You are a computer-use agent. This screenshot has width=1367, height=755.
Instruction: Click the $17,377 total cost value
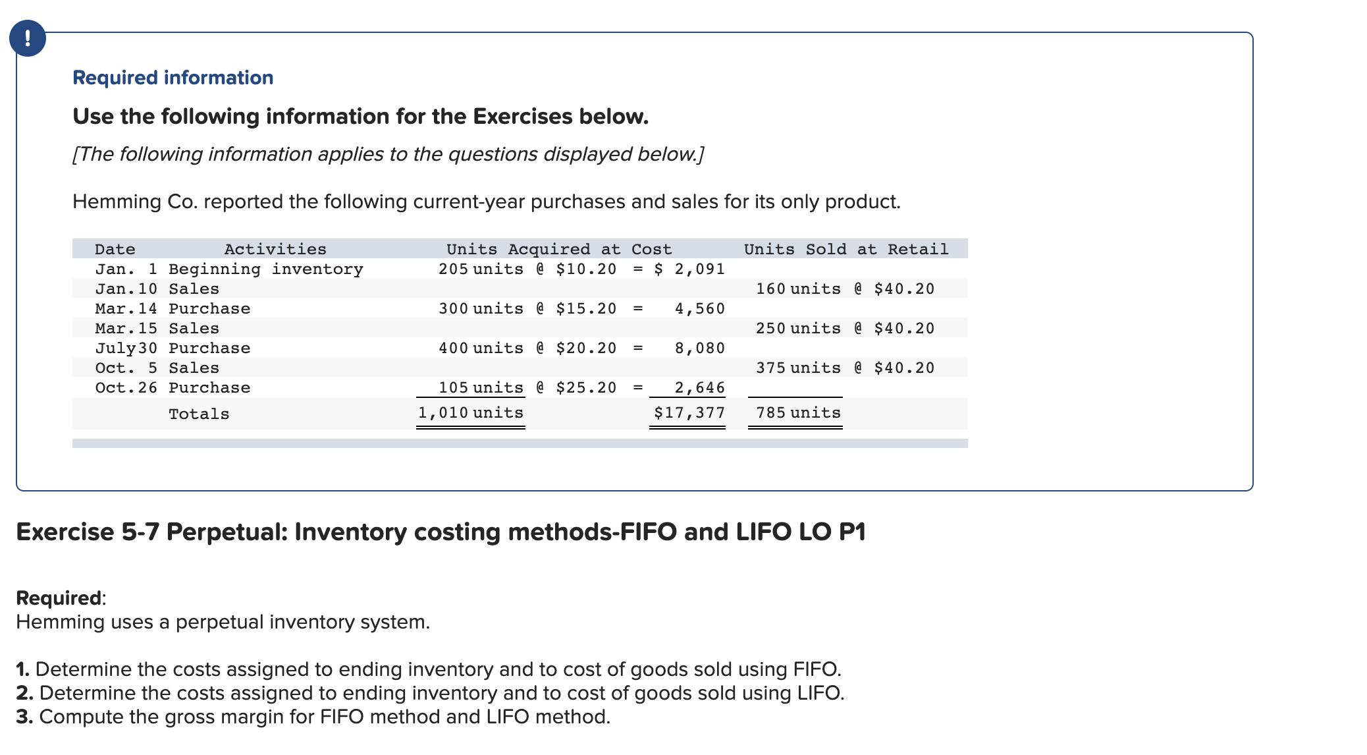[x=689, y=413]
